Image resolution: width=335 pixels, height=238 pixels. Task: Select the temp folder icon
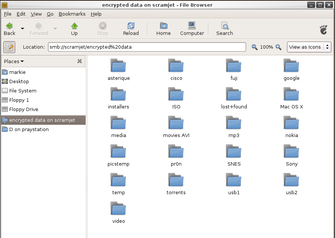pyautogui.click(x=118, y=180)
